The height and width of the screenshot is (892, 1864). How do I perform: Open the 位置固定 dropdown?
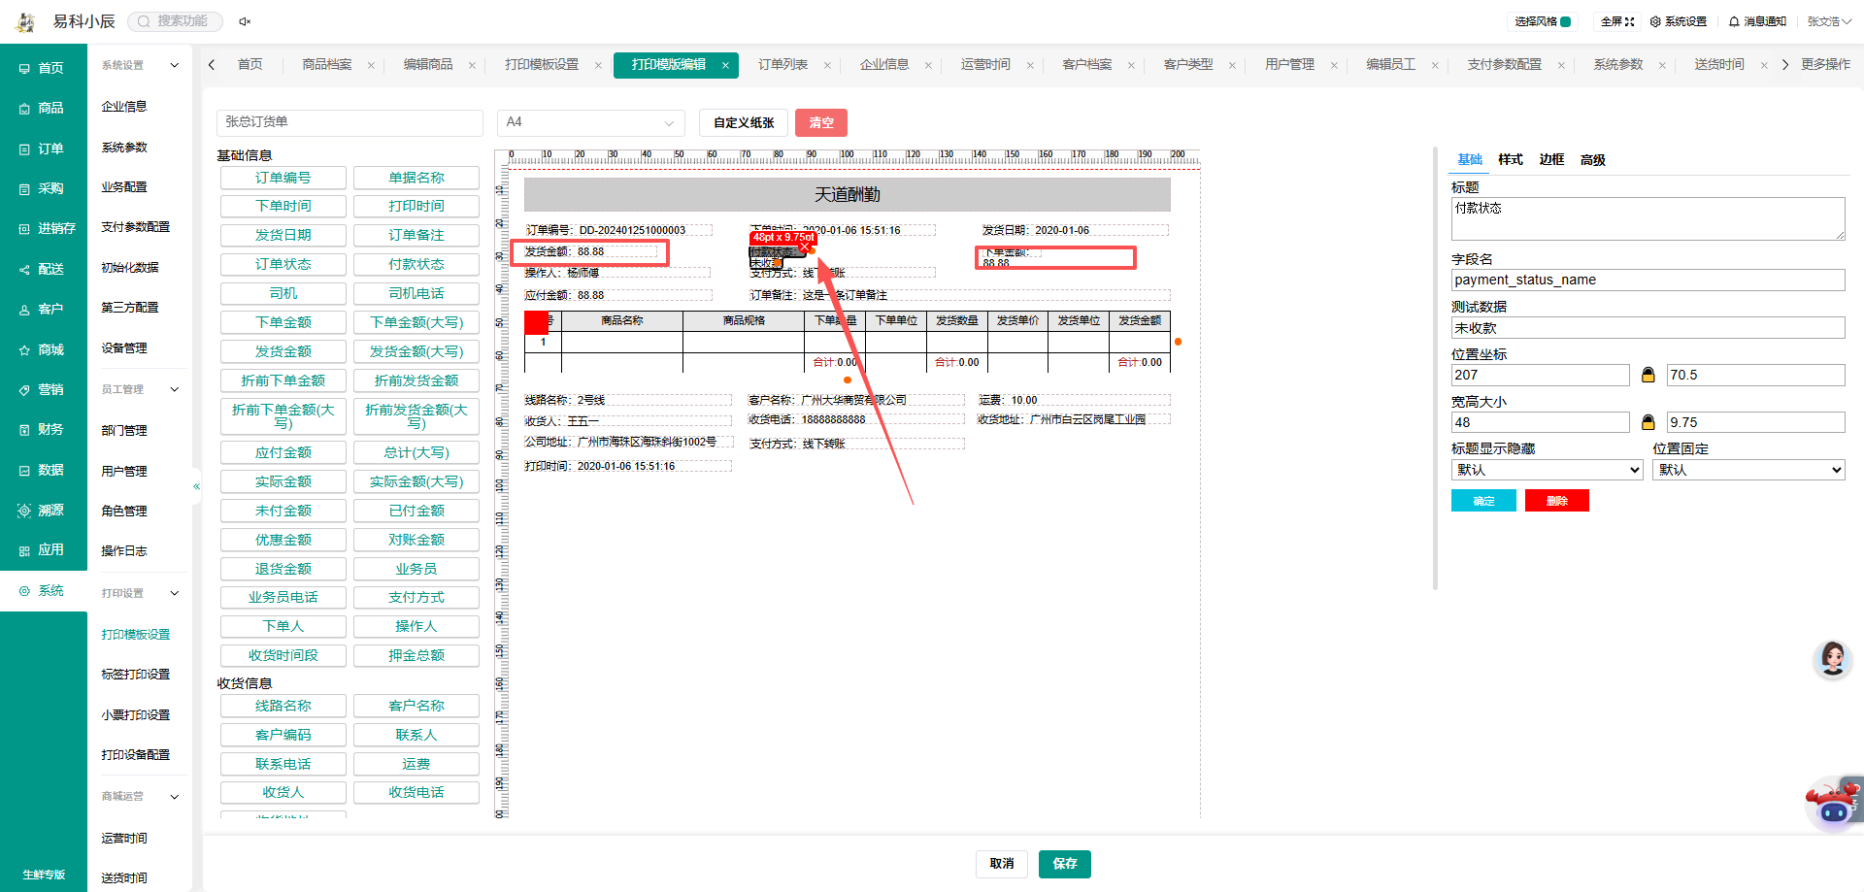click(1748, 470)
